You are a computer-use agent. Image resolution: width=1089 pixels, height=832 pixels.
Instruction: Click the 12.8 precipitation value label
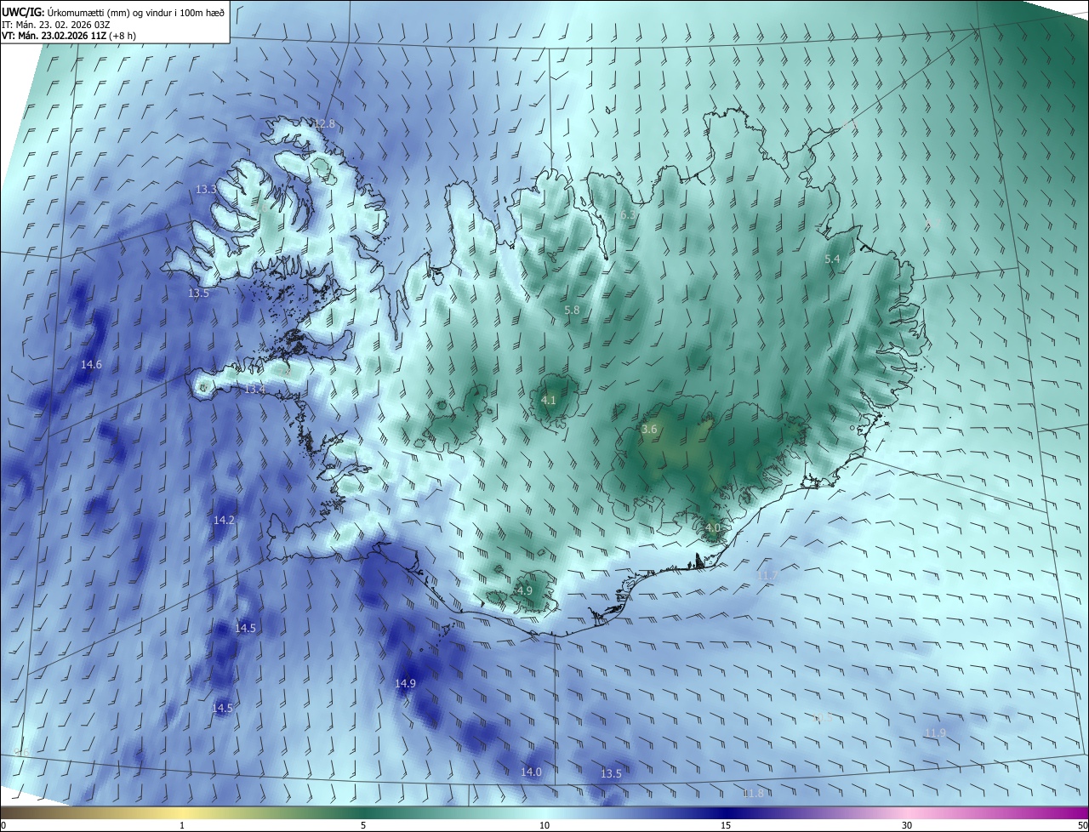click(x=324, y=123)
